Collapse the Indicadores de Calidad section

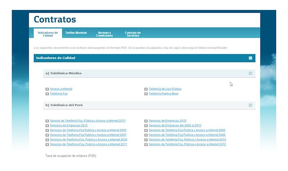[x=250, y=58]
